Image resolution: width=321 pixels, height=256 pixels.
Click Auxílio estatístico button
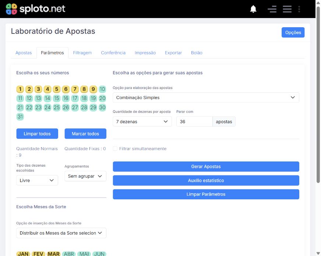point(206,180)
